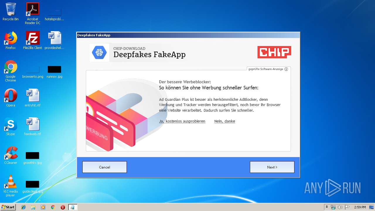Click the 'Nein, danke' link
Viewport: 375px width, 211px height.
pyautogui.click(x=225, y=121)
